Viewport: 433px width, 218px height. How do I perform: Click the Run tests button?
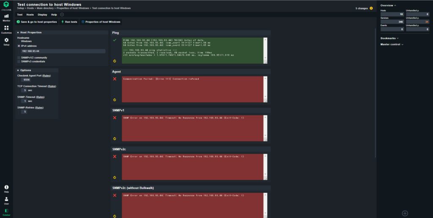click(69, 22)
